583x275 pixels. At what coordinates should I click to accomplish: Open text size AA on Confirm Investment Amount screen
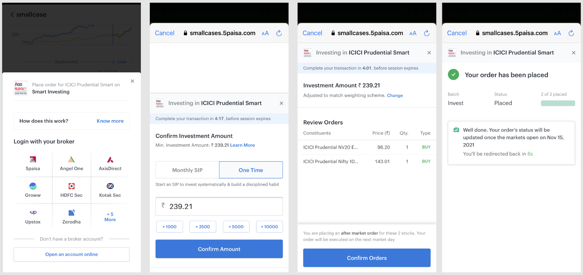(x=265, y=33)
